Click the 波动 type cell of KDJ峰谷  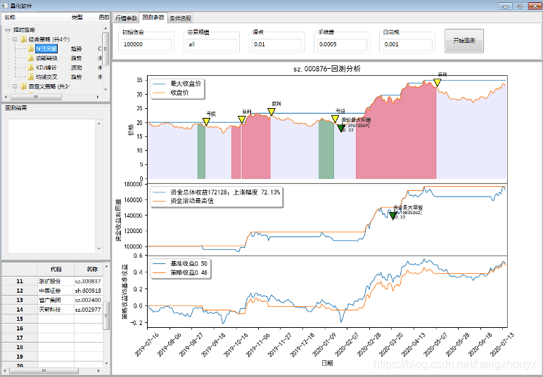[x=77, y=67]
